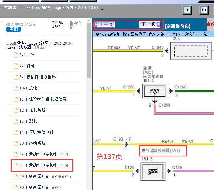Click page icon beside 4-1 符号
The height and width of the screenshot is (190, 214).
pyautogui.click(x=16, y=66)
